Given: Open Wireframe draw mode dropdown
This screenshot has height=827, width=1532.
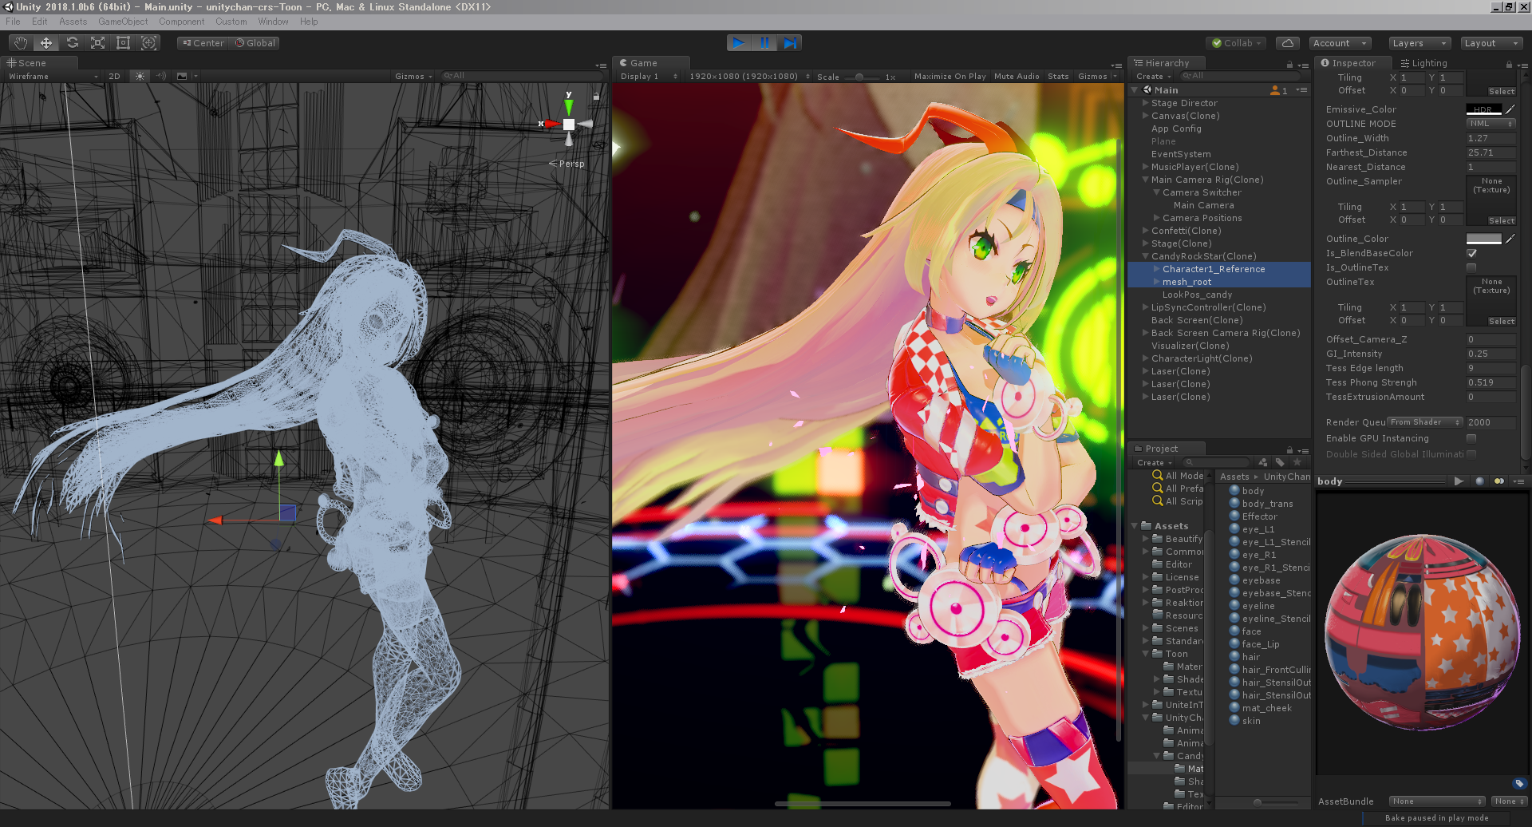Looking at the screenshot, I should pyautogui.click(x=53, y=77).
